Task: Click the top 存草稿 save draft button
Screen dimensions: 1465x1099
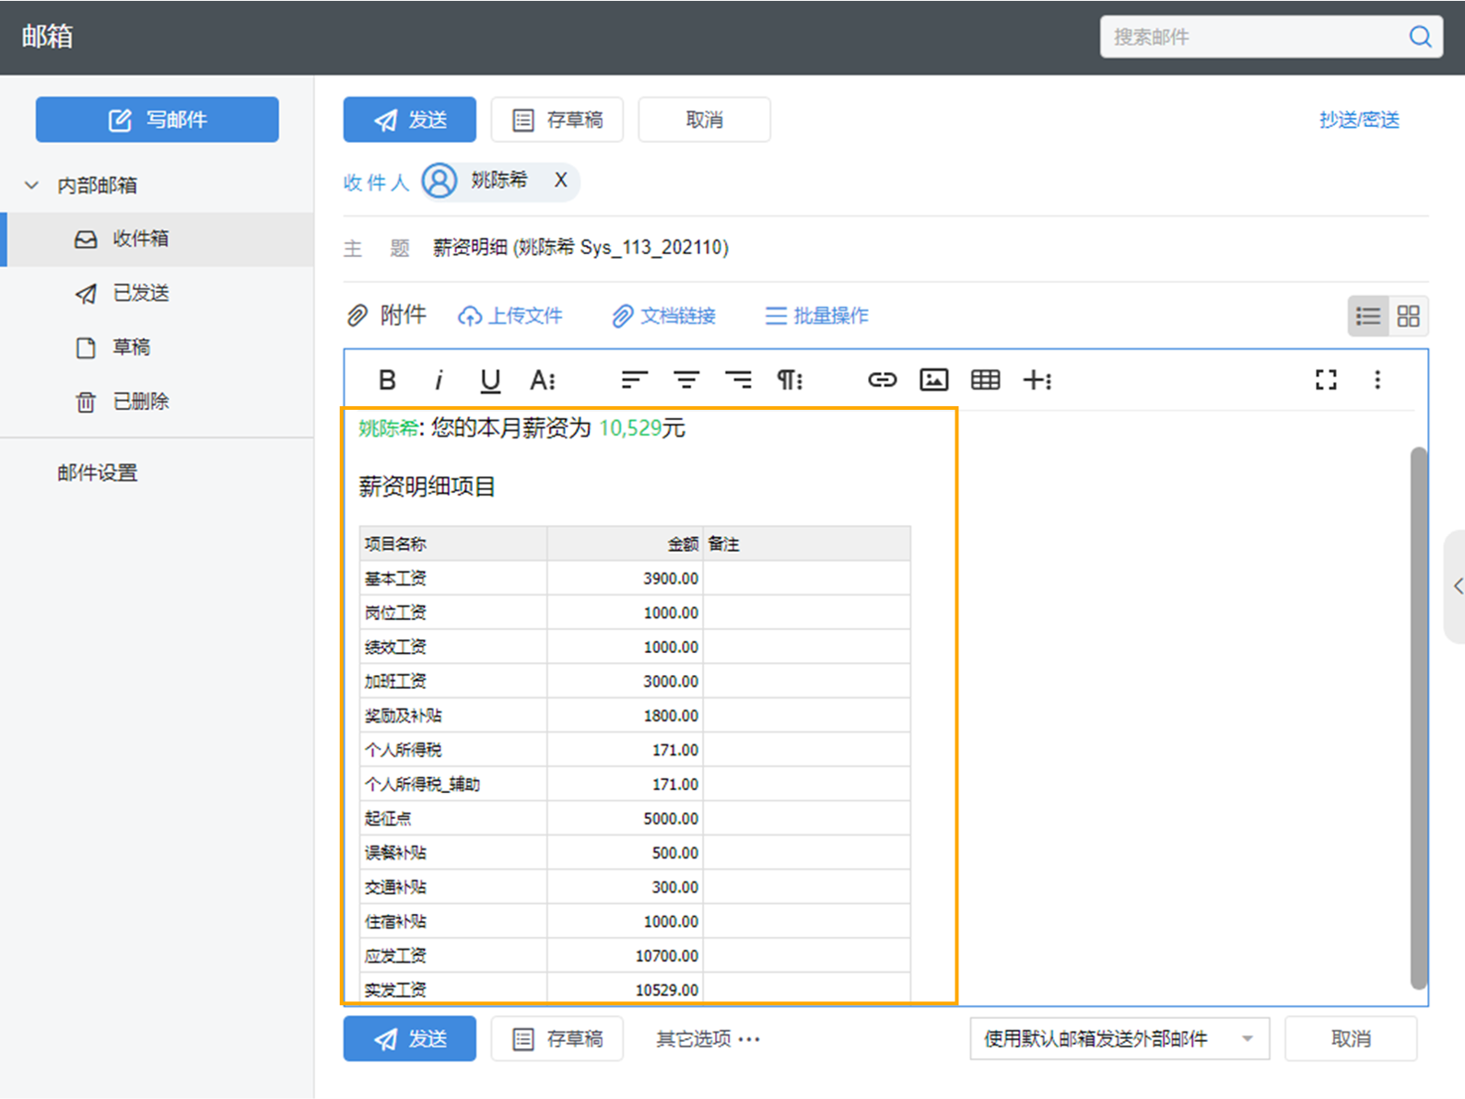Action: (557, 120)
